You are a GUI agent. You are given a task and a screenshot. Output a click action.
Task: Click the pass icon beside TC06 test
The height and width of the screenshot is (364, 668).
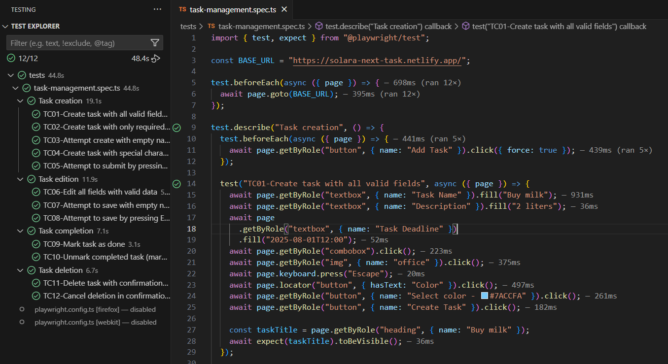click(36, 192)
